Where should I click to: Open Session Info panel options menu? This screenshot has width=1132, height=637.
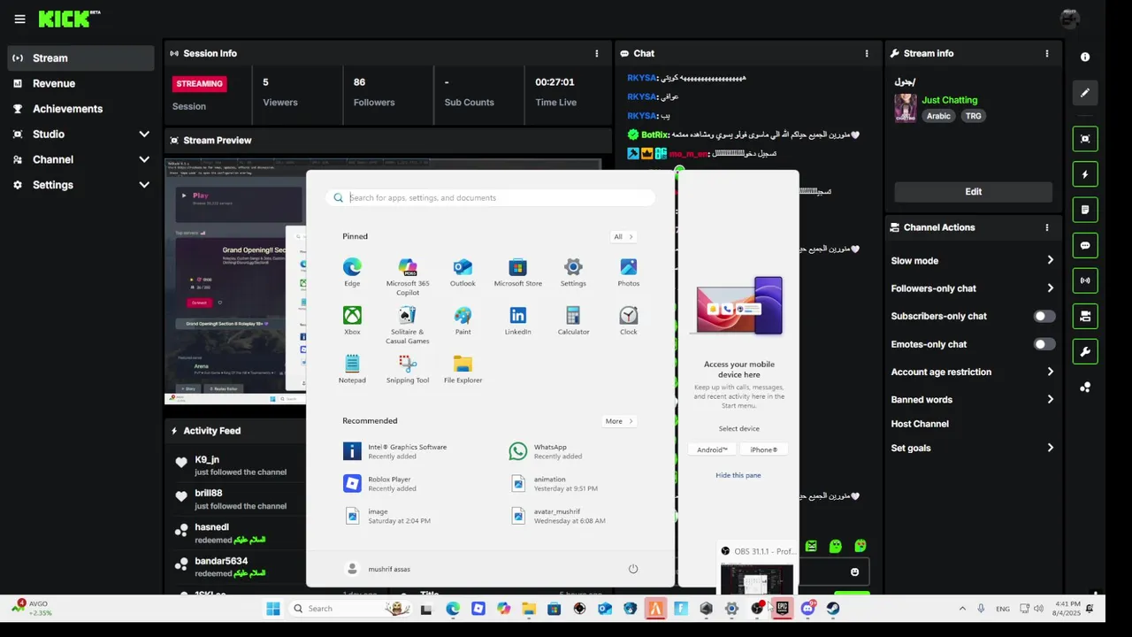pyautogui.click(x=597, y=53)
